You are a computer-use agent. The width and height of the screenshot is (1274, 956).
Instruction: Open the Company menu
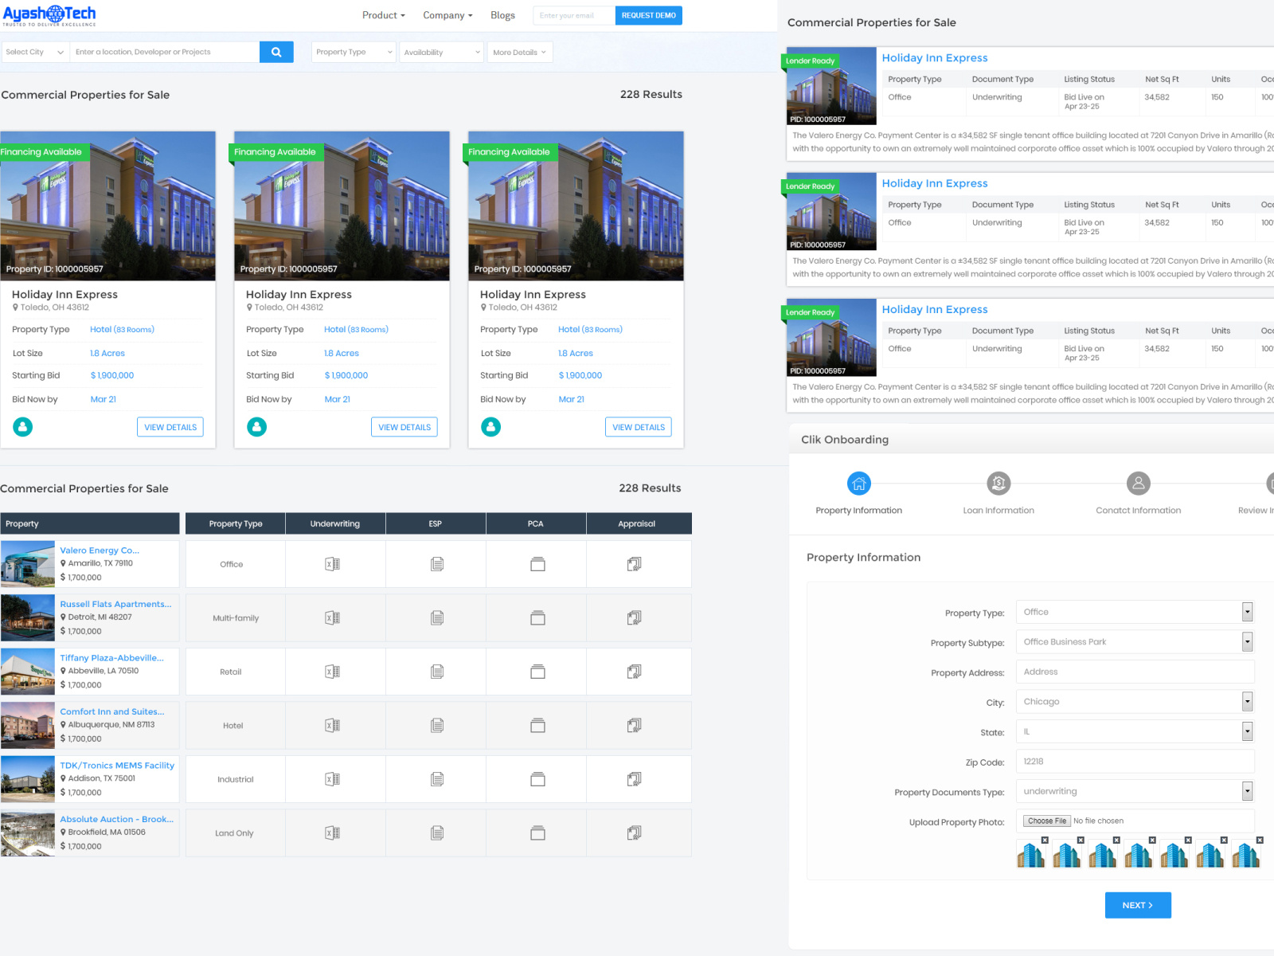[x=447, y=15]
